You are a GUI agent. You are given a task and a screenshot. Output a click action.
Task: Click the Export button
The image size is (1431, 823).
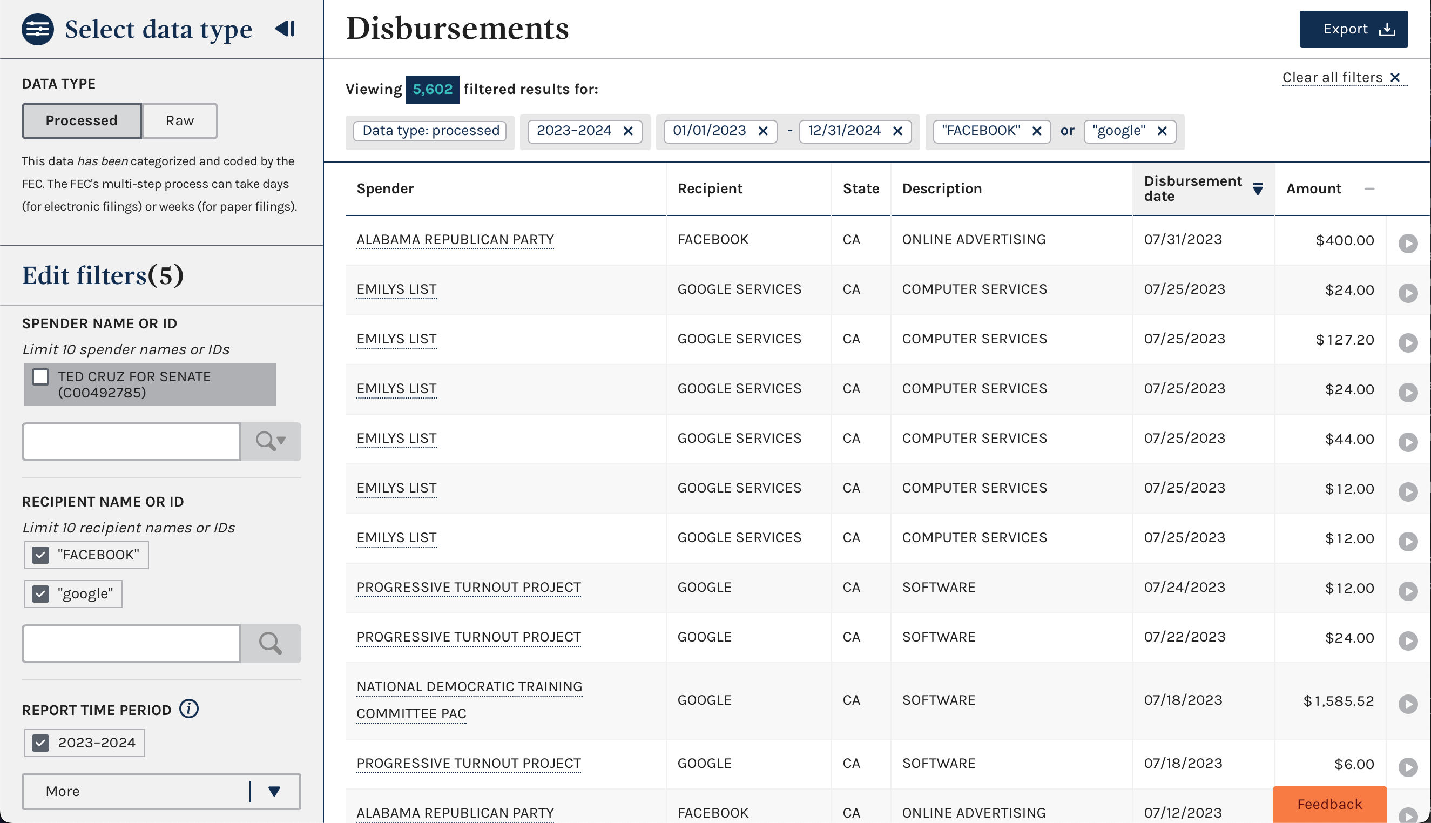click(x=1353, y=29)
